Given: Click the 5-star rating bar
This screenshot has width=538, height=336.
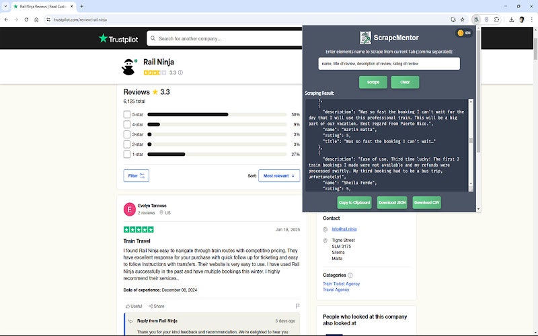Looking at the screenshot, I should click(217, 114).
